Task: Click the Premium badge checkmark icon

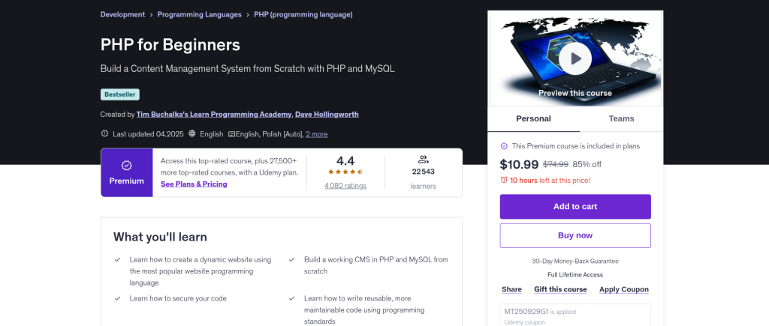Action: point(126,165)
